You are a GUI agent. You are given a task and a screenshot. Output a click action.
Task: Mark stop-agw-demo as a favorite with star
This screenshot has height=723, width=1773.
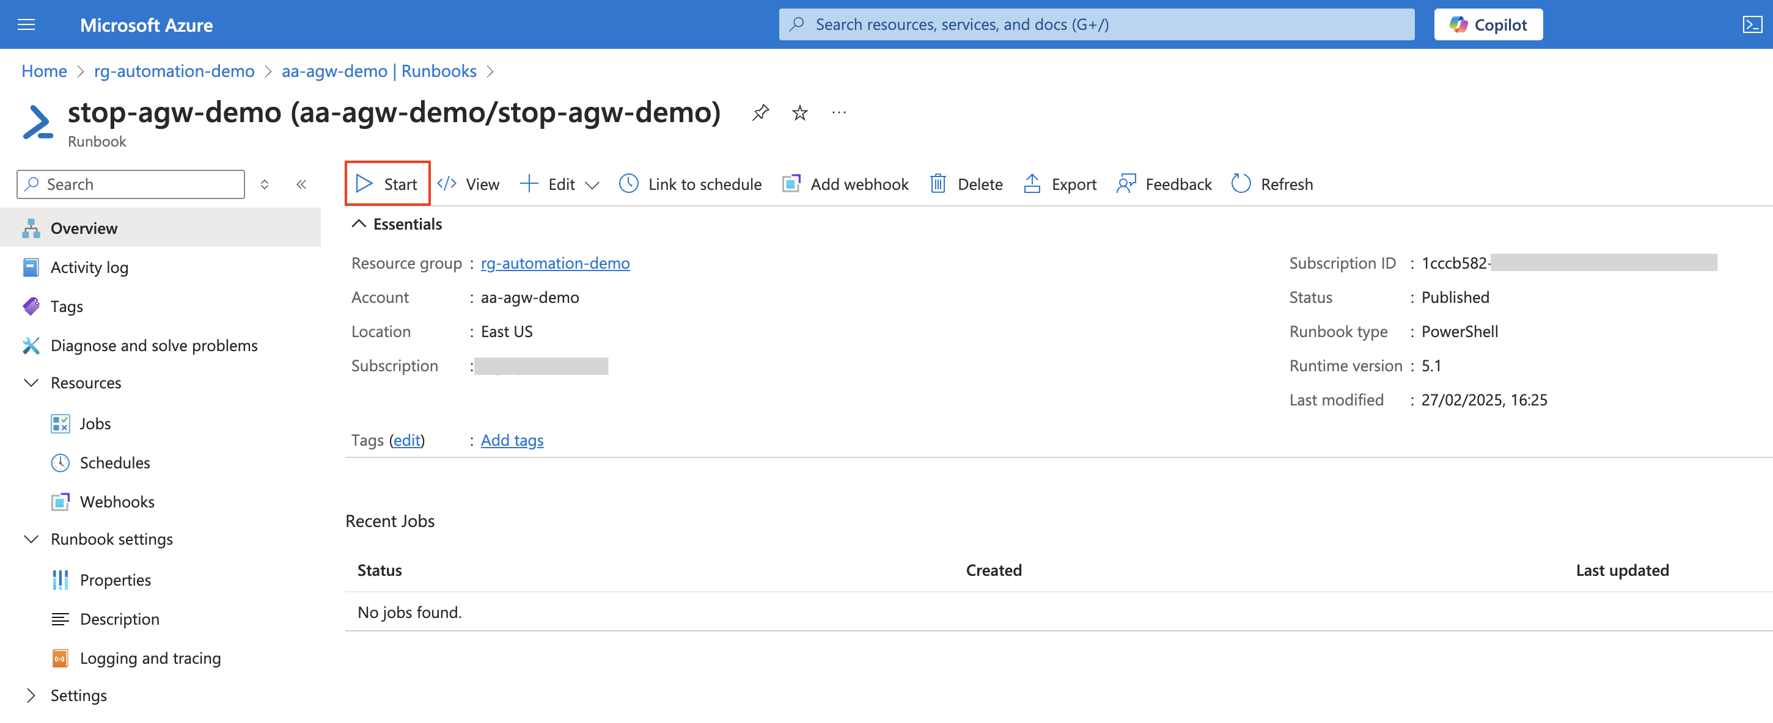800,112
